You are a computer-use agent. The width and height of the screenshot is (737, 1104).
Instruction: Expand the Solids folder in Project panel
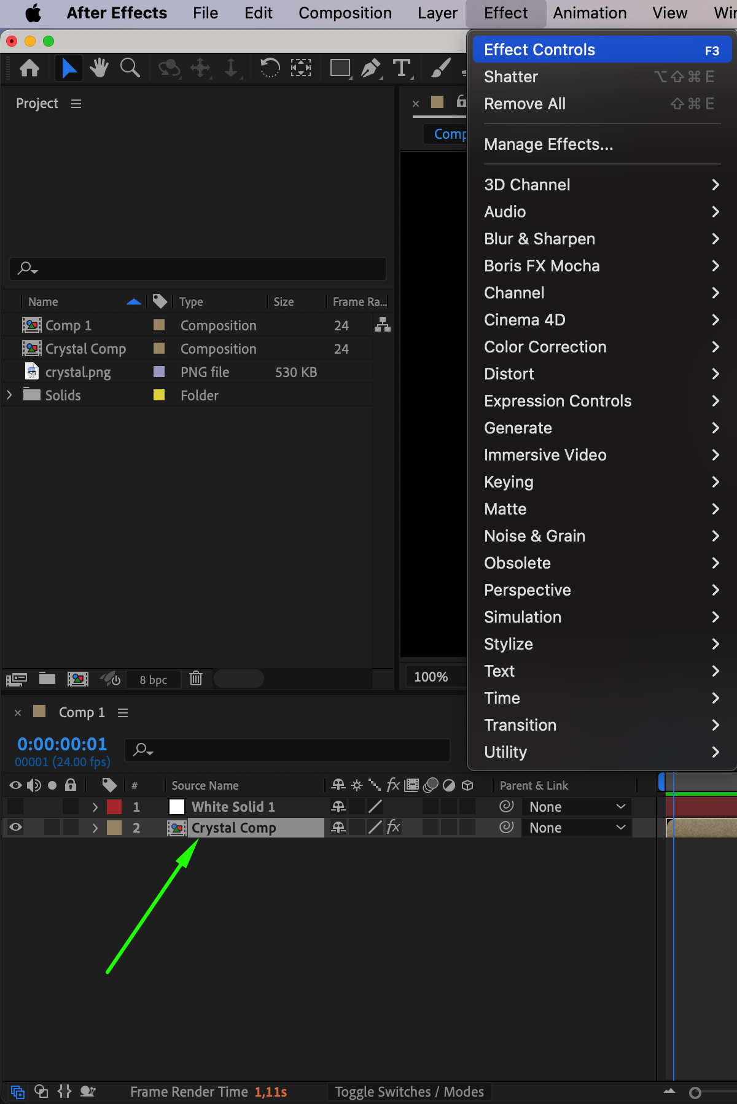pos(9,395)
